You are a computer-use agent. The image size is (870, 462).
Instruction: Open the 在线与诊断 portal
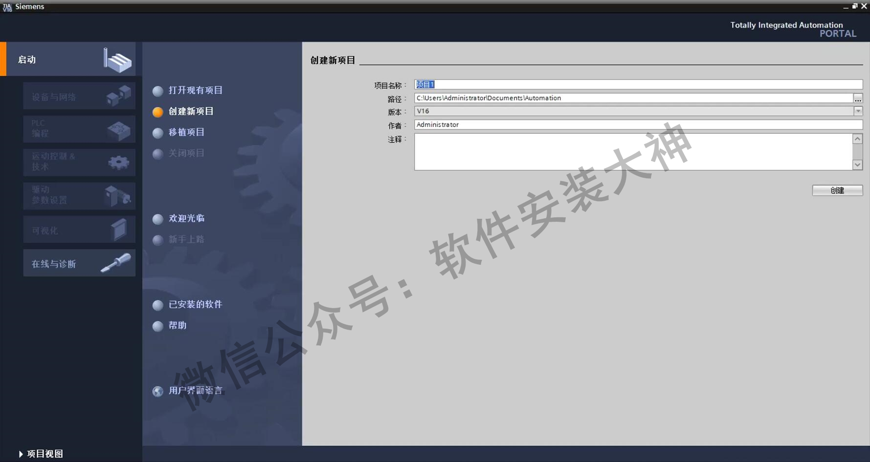(x=79, y=263)
